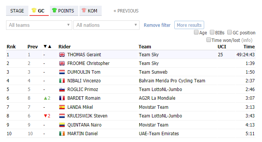Click the polka dot jersey KOM icon
The image size is (262, 142).
click(84, 10)
